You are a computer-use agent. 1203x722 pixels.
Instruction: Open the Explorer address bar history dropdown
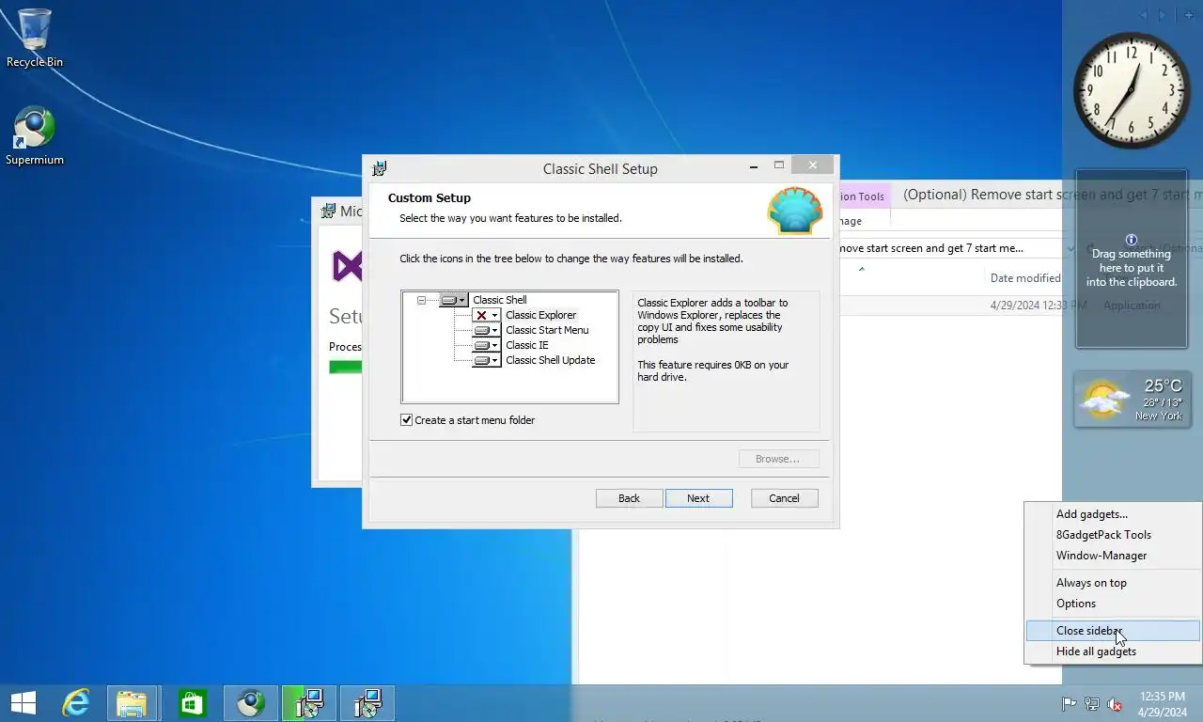[1071, 248]
